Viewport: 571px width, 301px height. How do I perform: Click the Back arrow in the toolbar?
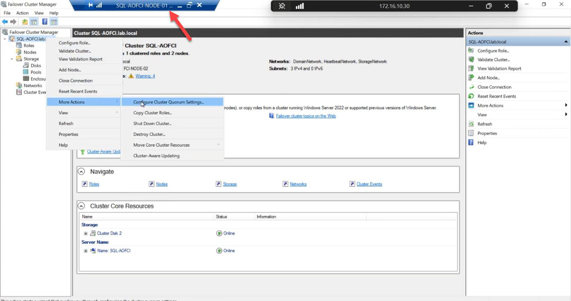(5, 22)
